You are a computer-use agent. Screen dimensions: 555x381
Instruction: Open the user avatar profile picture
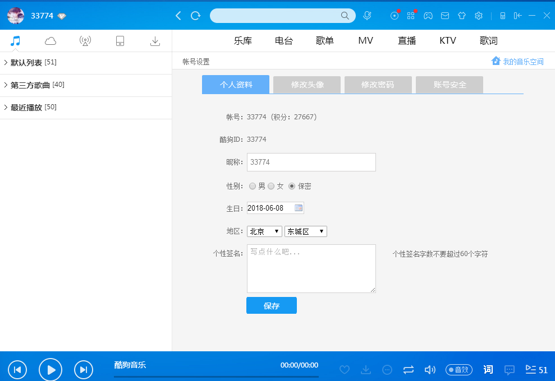[16, 16]
